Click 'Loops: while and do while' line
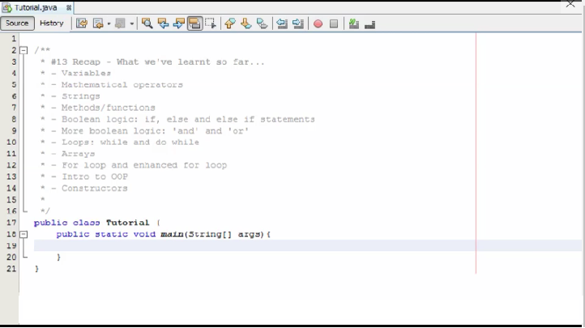Image resolution: width=585 pixels, height=328 pixels. 120,142
